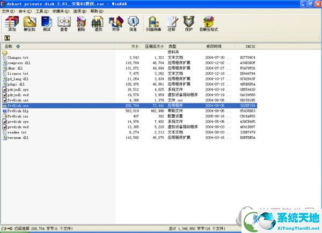Click the pdrjndl.sys file icon
The width and height of the screenshot is (322, 233).
pyautogui.click(x=5, y=90)
